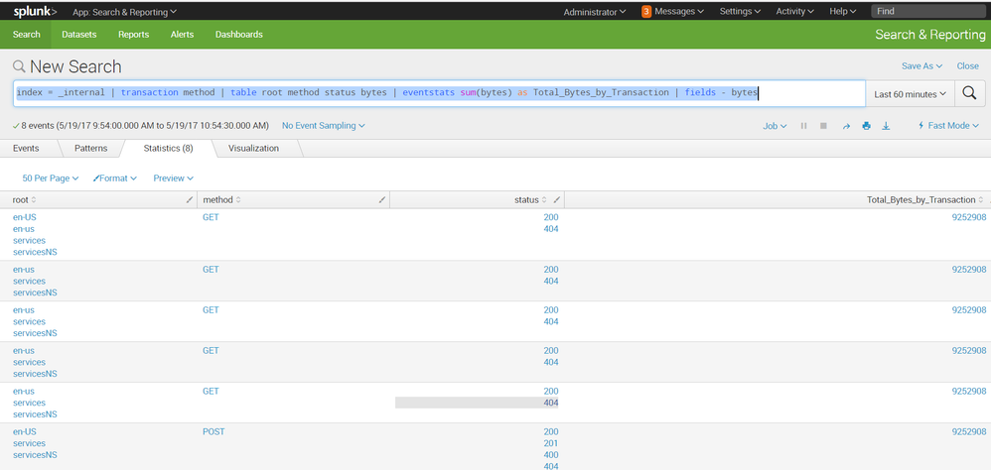Click first row's top en-US value

click(x=25, y=217)
